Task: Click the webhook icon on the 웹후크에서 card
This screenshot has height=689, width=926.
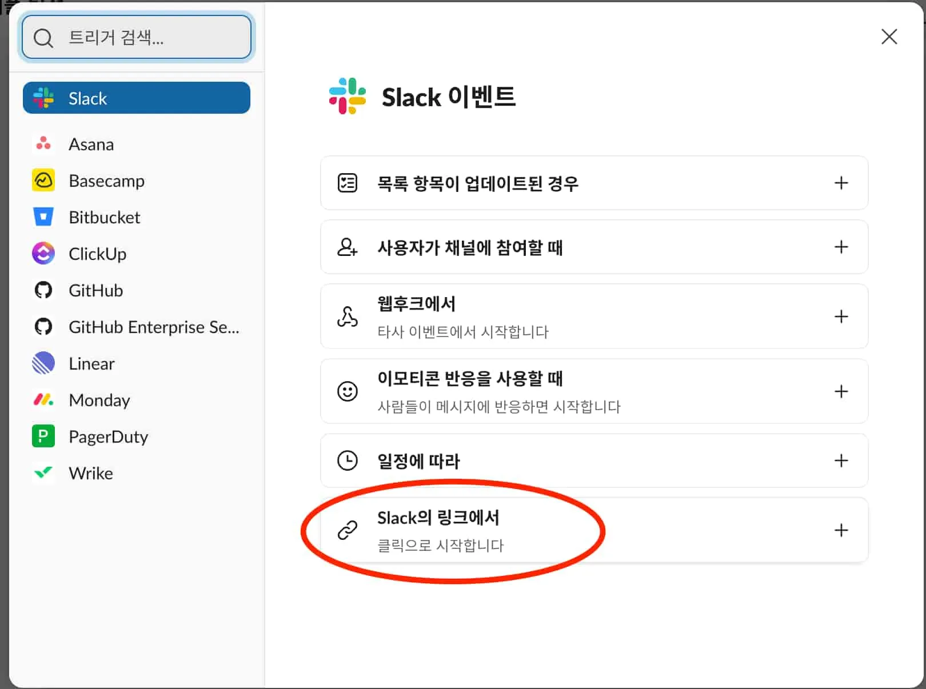Action: [x=347, y=316]
